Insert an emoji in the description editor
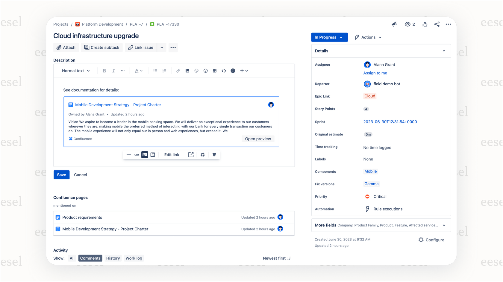This screenshot has width=503, height=282. [x=206, y=71]
